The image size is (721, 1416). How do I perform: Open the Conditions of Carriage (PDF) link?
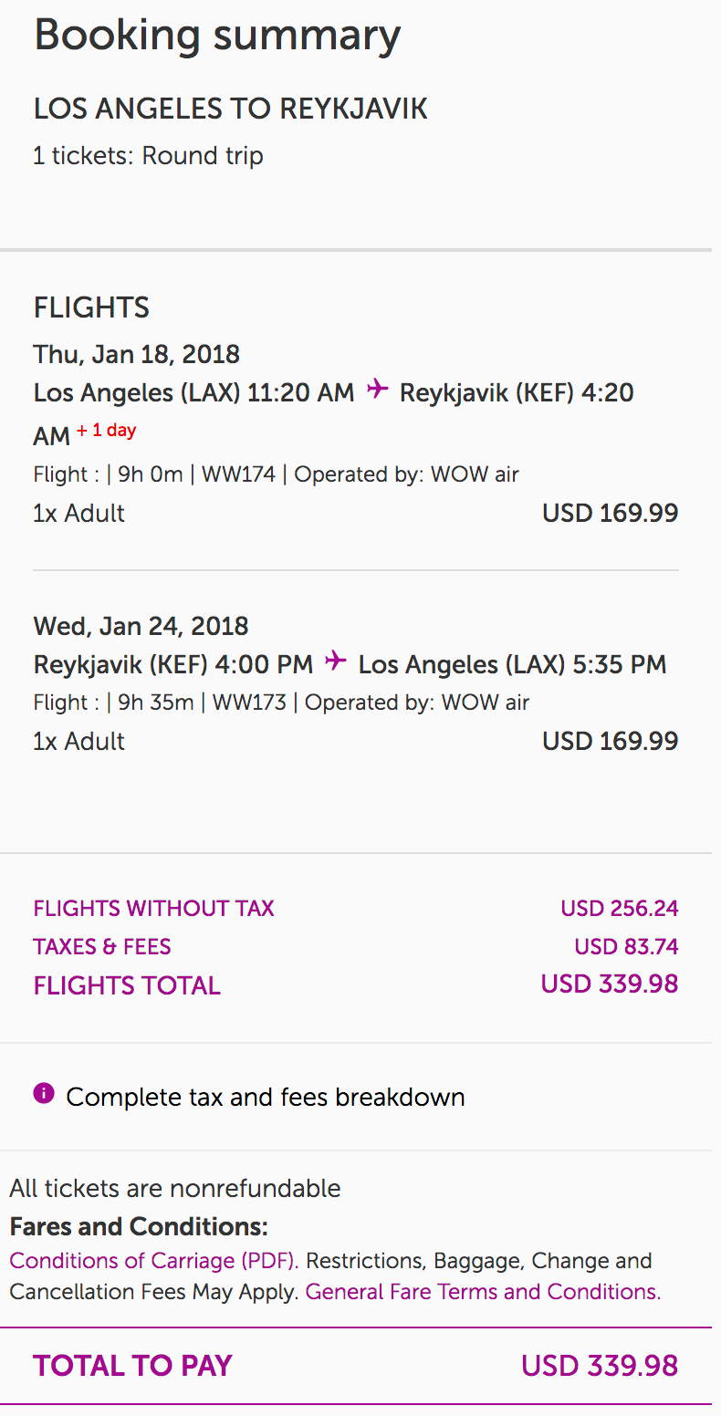[154, 1261]
